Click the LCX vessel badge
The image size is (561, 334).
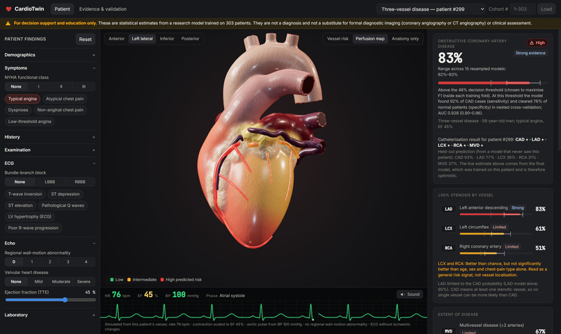click(x=448, y=228)
